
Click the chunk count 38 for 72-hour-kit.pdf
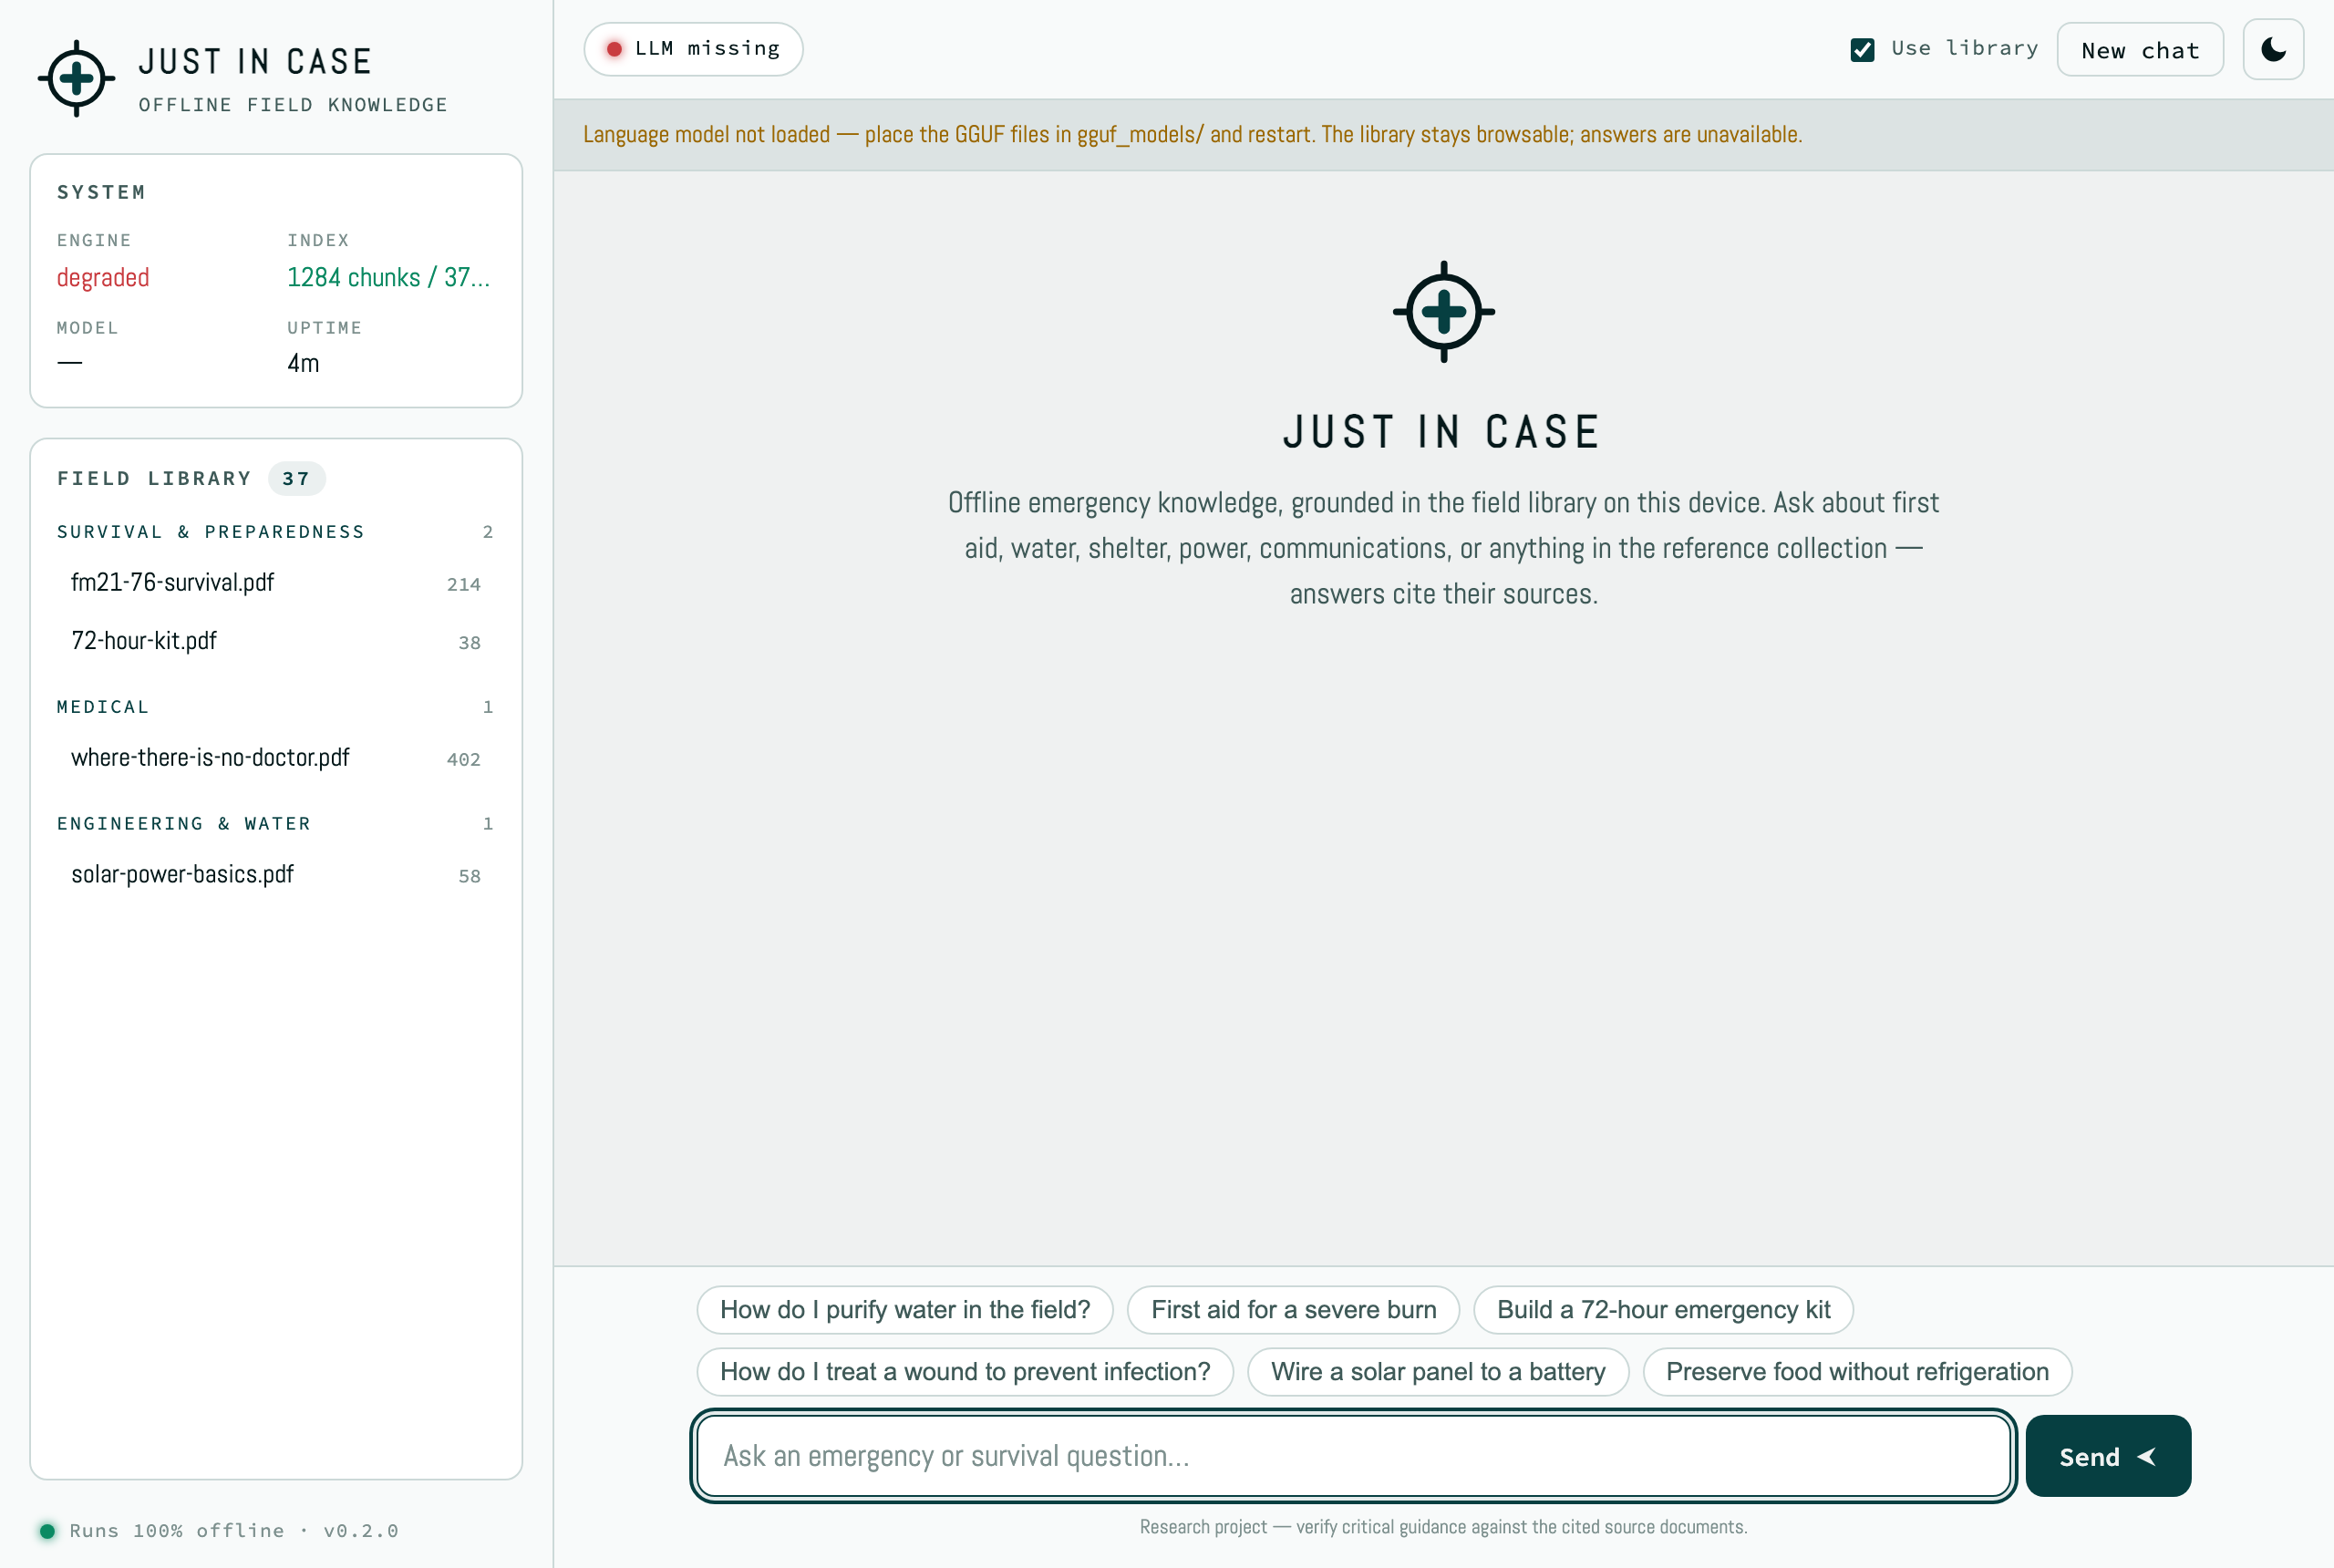coord(470,643)
